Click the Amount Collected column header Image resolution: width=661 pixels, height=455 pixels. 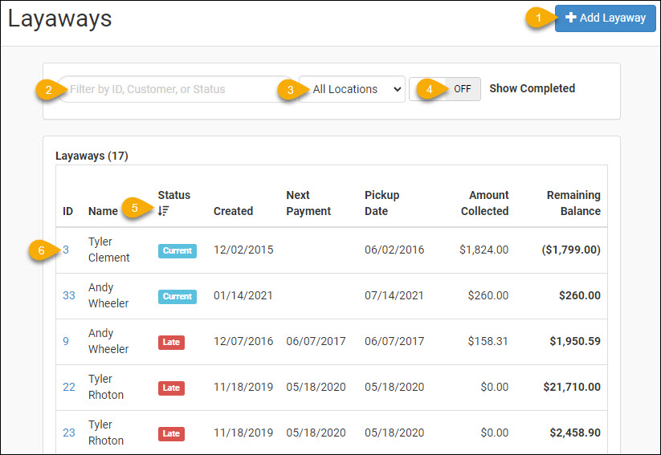tap(484, 203)
